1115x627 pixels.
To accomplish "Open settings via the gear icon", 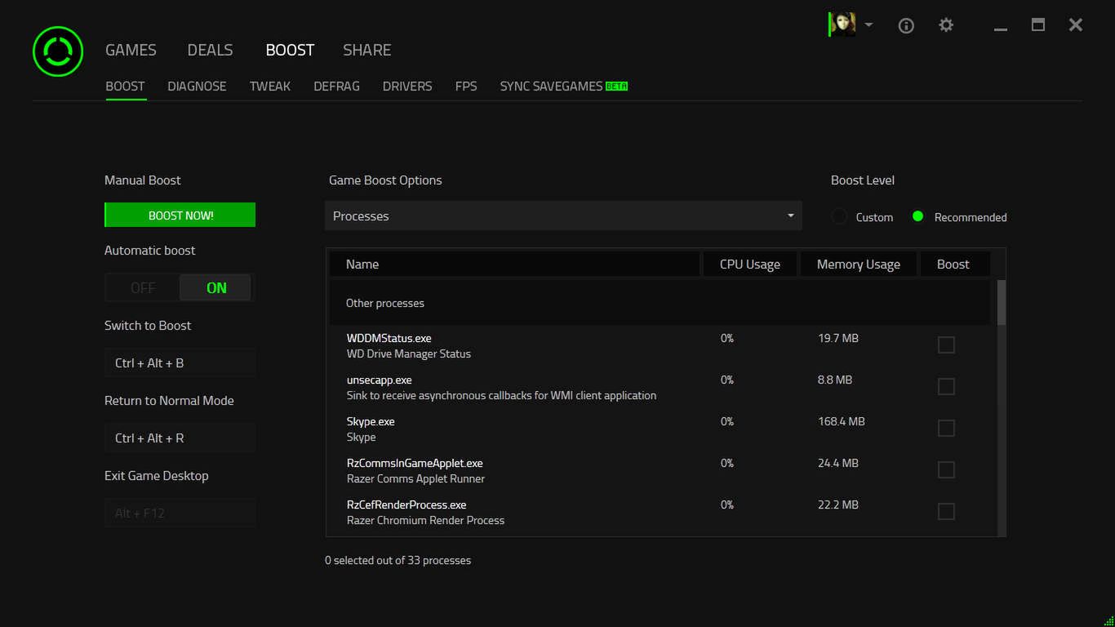I will point(946,25).
